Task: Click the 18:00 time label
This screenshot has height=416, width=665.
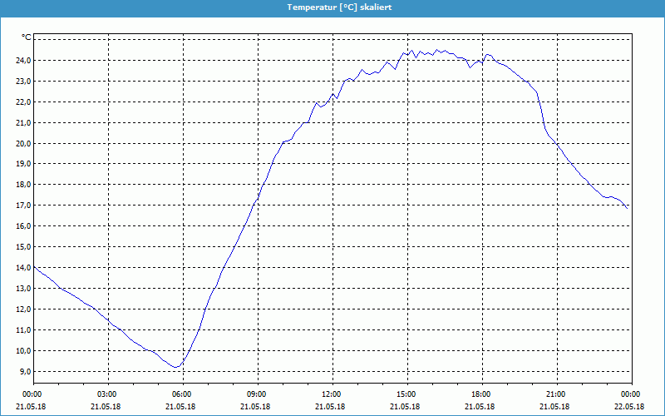Action: tap(480, 394)
